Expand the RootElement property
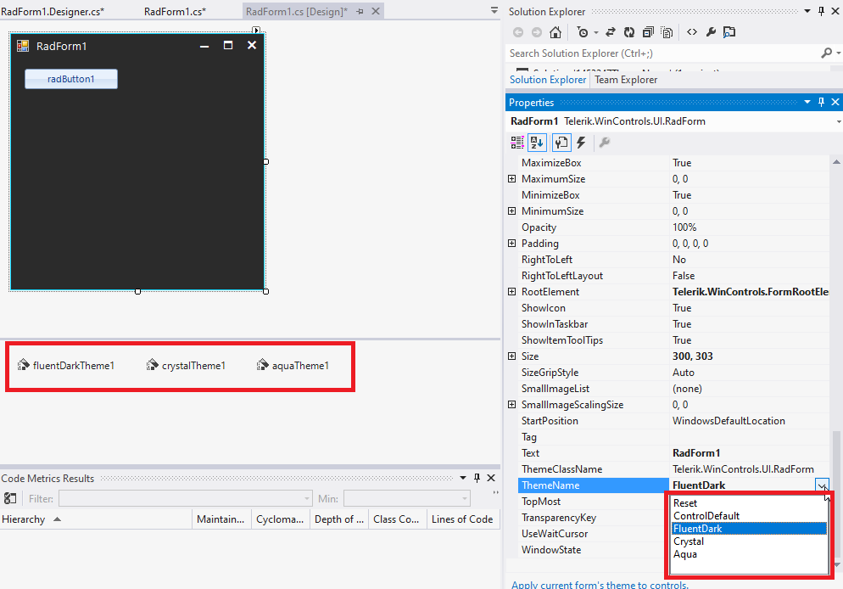 tap(512, 292)
